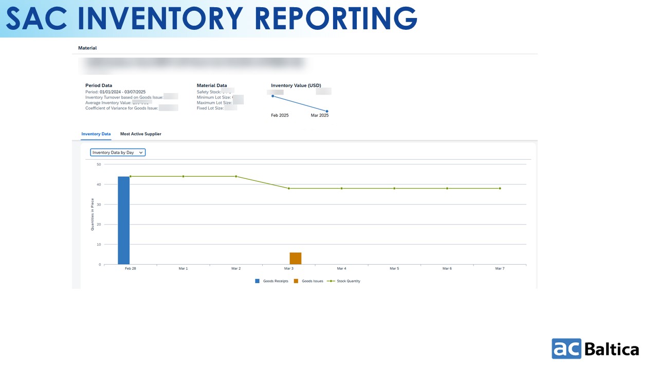Click the orange Goods Issues legend swatch
Screen dimensions: 658x370
(x=296, y=281)
